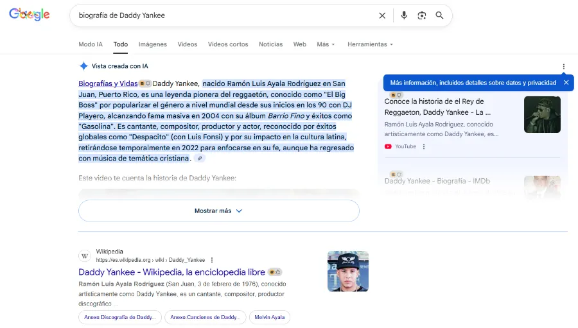Open the Más dropdown menu
This screenshot has width=578, height=328.
coord(326,44)
